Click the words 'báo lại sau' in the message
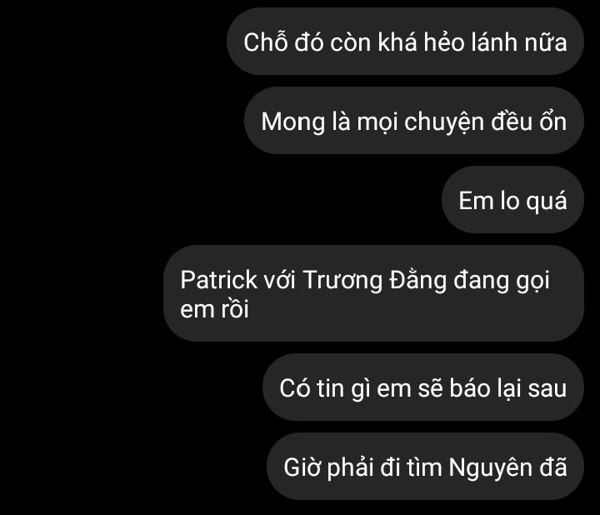The height and width of the screenshot is (515, 600). pyautogui.click(x=507, y=388)
